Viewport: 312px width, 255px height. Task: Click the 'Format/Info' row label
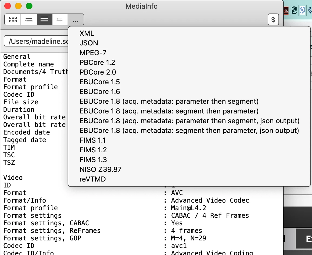point(25,200)
